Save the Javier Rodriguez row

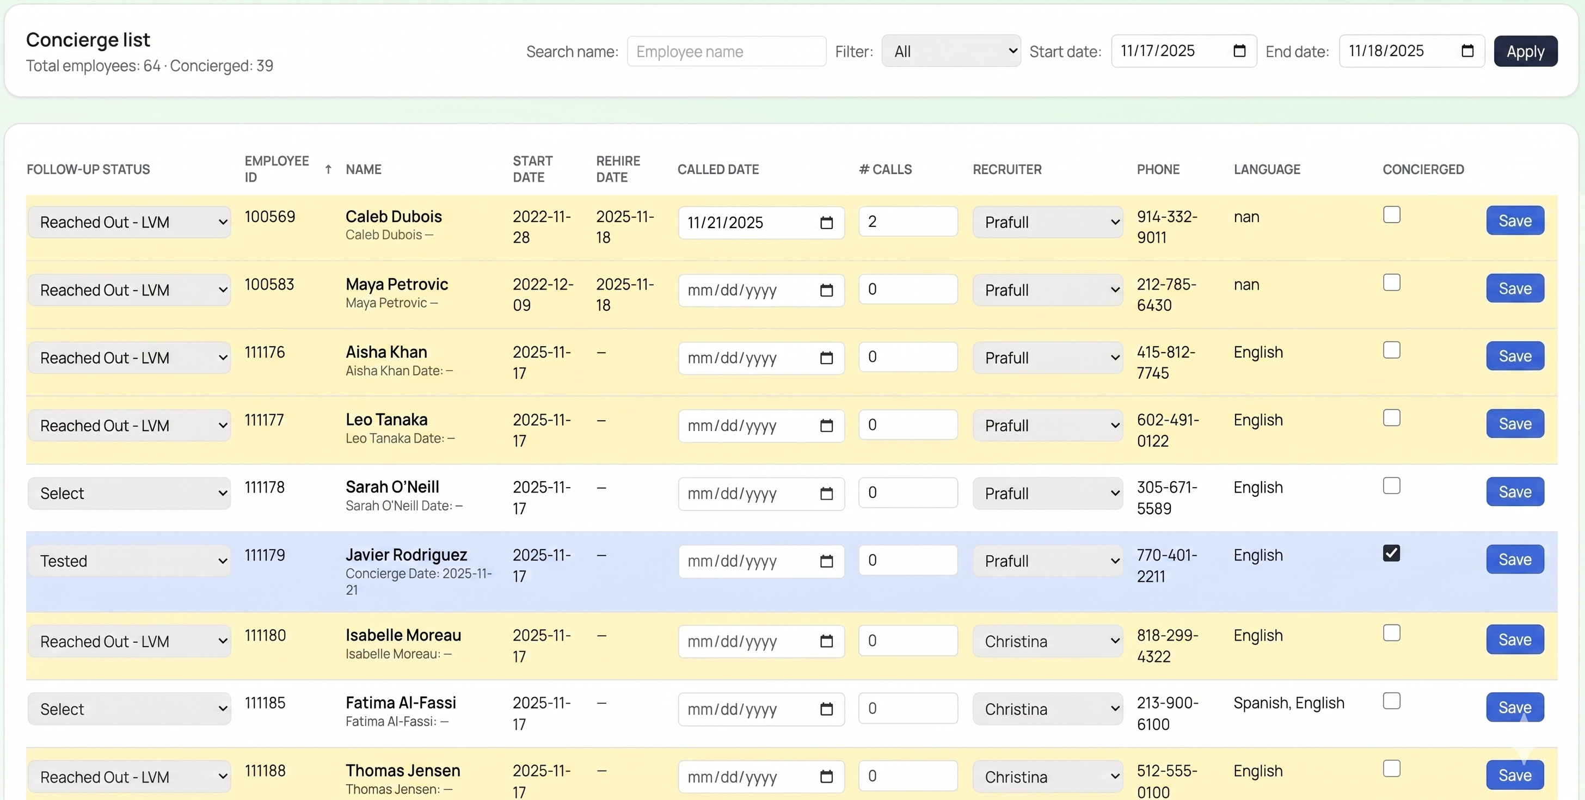click(x=1515, y=559)
